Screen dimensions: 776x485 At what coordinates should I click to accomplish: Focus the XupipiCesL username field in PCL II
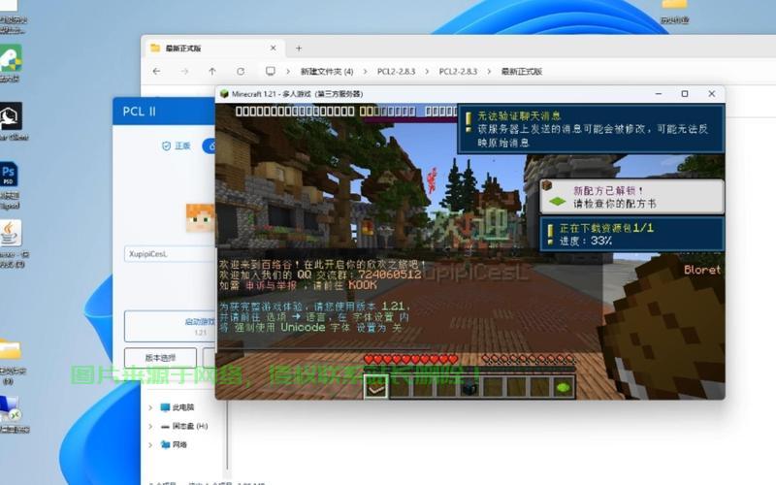pos(170,254)
